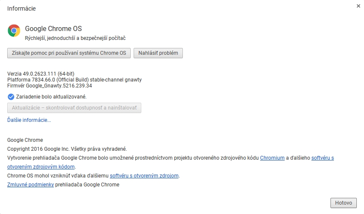This screenshot has height=214, width=364.
Task: Open the Chromium project link
Action: [272, 158]
